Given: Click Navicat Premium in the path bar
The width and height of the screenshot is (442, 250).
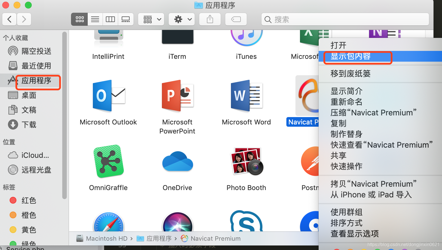Looking at the screenshot, I should (x=211, y=238).
